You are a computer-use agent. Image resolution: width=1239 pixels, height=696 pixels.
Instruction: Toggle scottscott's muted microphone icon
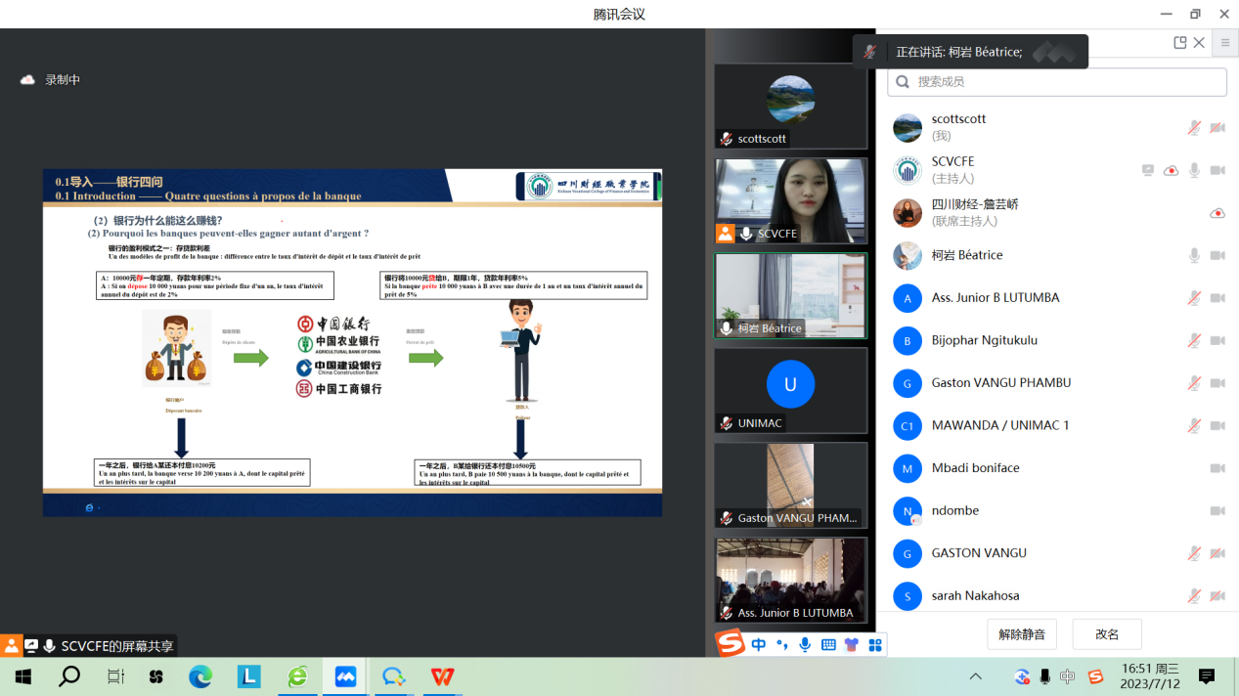1194,127
